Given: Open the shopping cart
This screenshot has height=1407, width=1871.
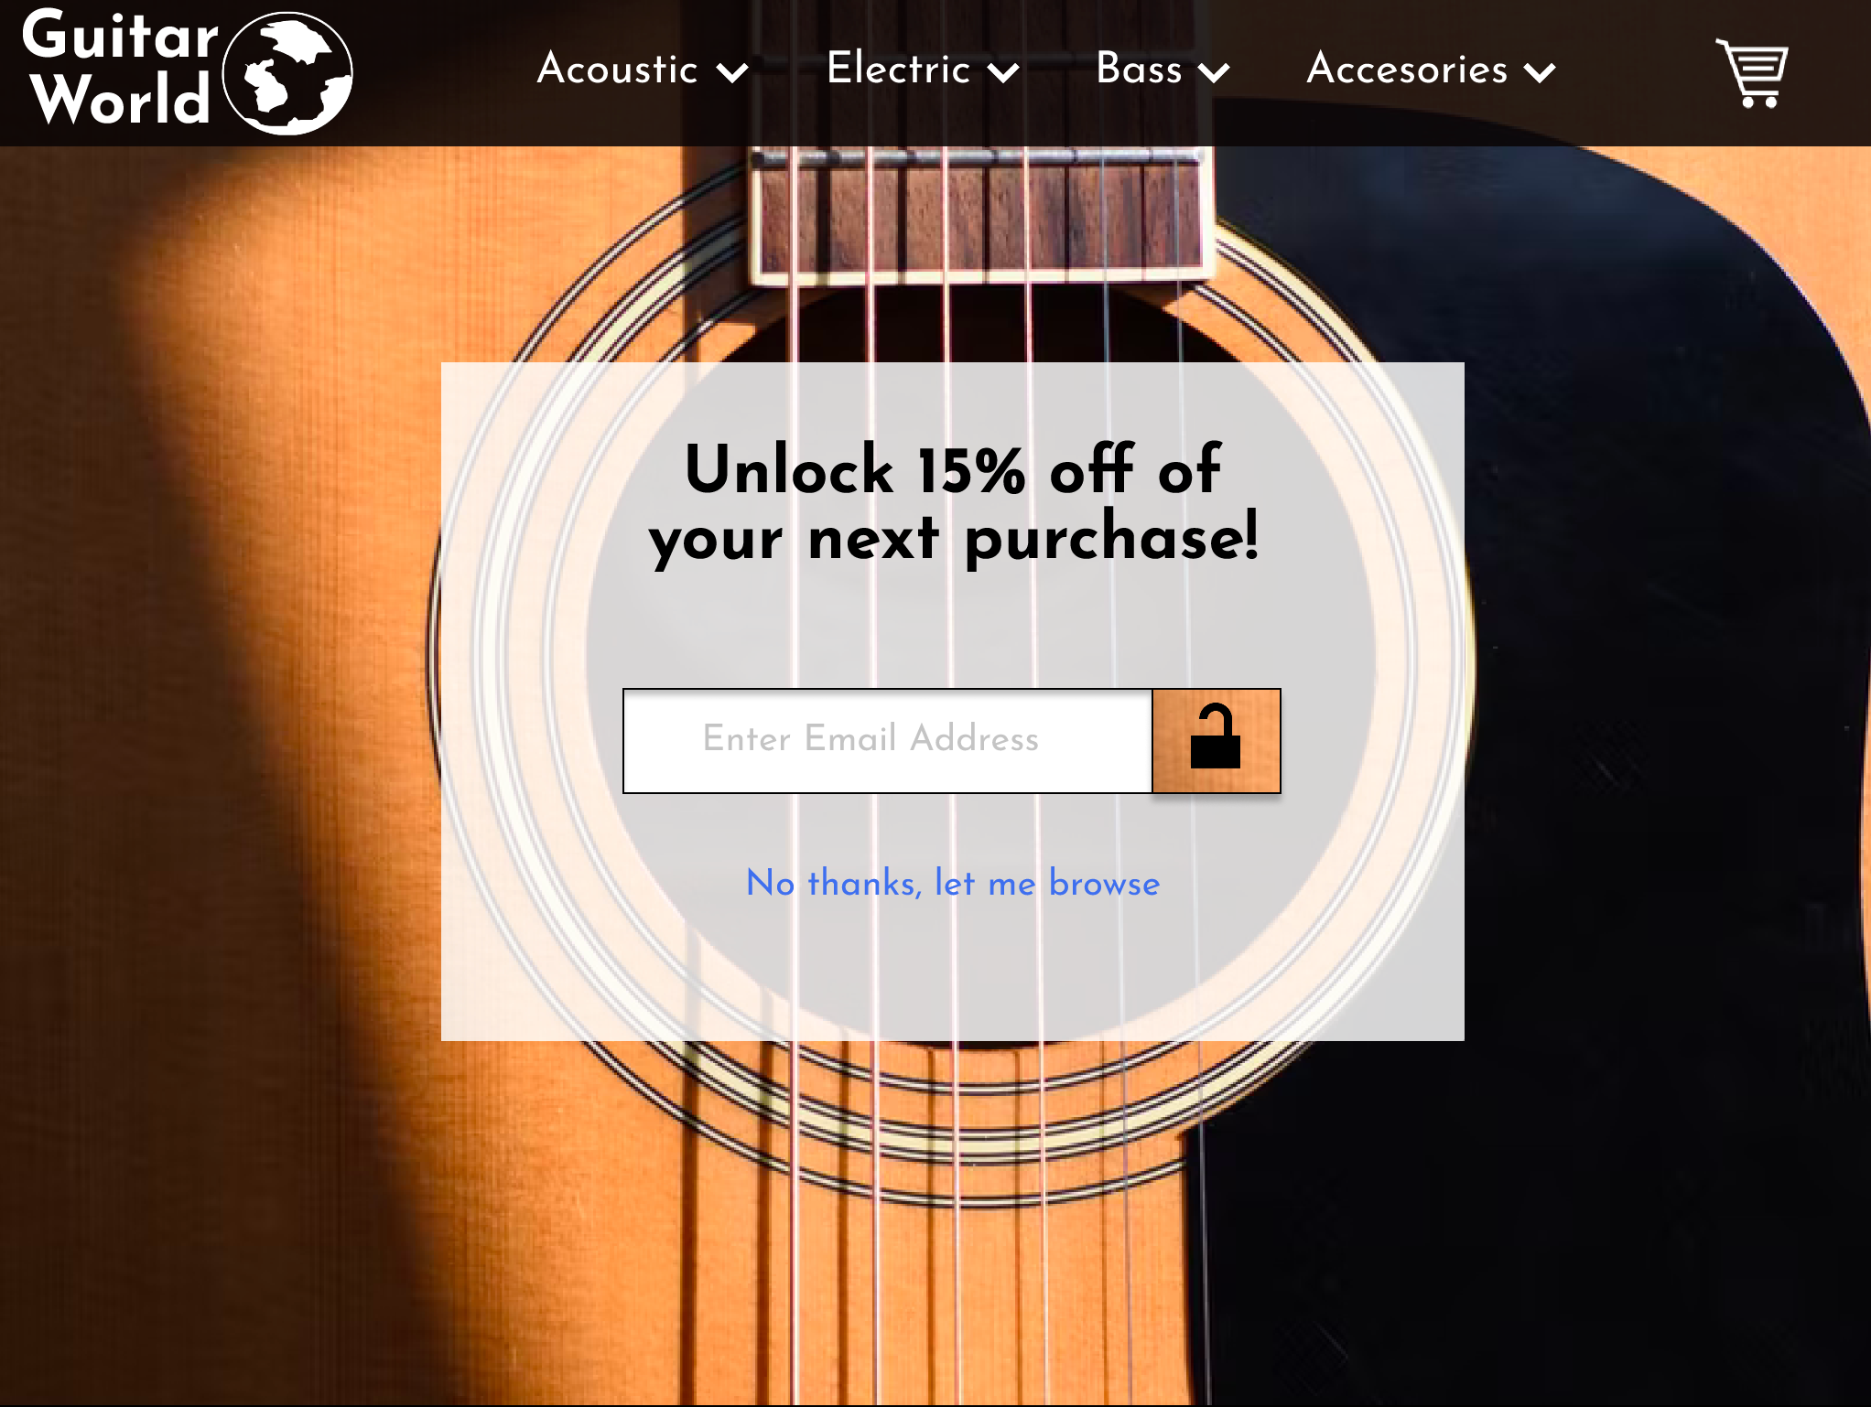Looking at the screenshot, I should [x=1752, y=73].
